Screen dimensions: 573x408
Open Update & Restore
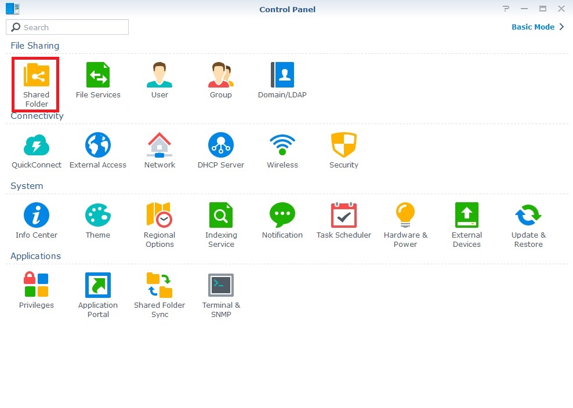tap(528, 216)
